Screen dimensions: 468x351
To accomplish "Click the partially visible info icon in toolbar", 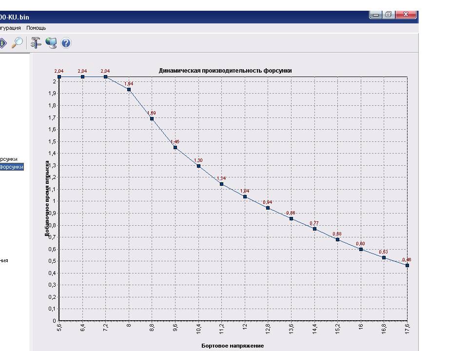I will [x=2, y=43].
